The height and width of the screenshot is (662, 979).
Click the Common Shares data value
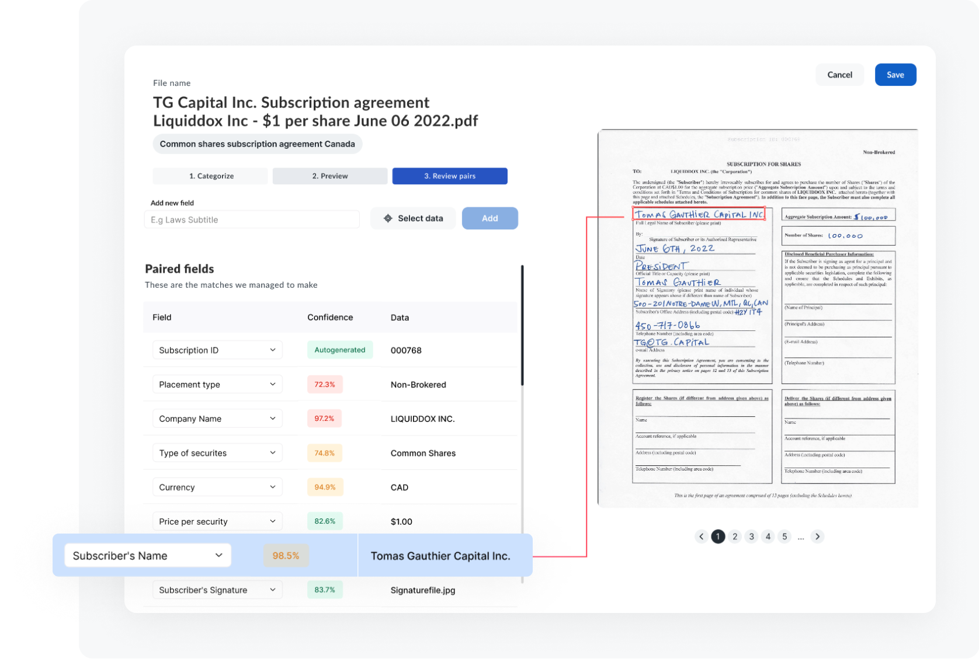point(423,453)
